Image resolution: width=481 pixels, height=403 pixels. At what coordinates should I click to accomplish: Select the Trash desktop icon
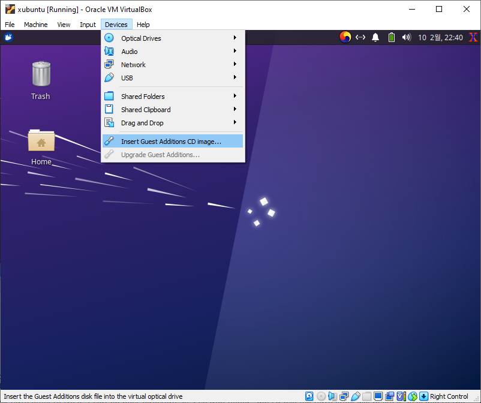[41, 81]
